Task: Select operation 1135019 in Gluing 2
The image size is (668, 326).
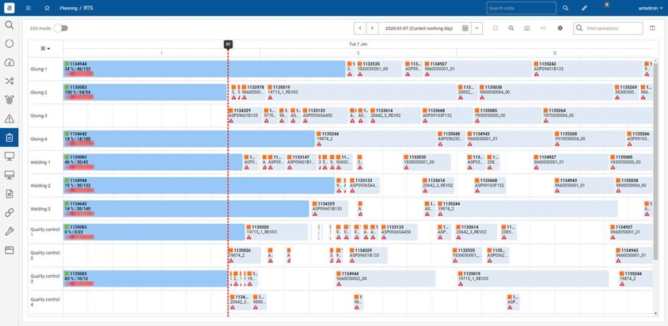Action: point(361,93)
